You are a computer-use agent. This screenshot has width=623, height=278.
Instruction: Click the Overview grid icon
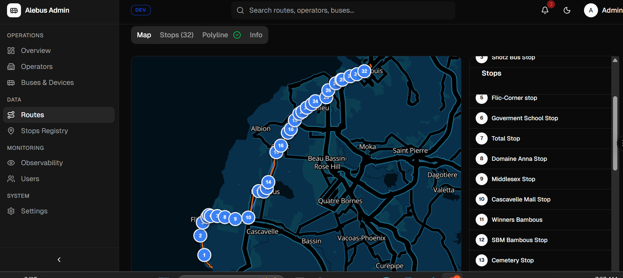[11, 51]
